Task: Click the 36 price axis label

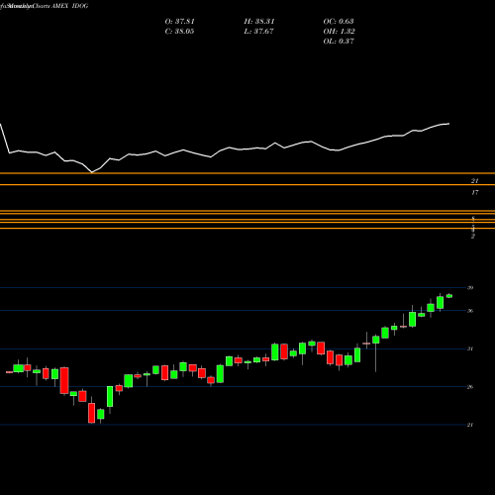Action: click(470, 311)
